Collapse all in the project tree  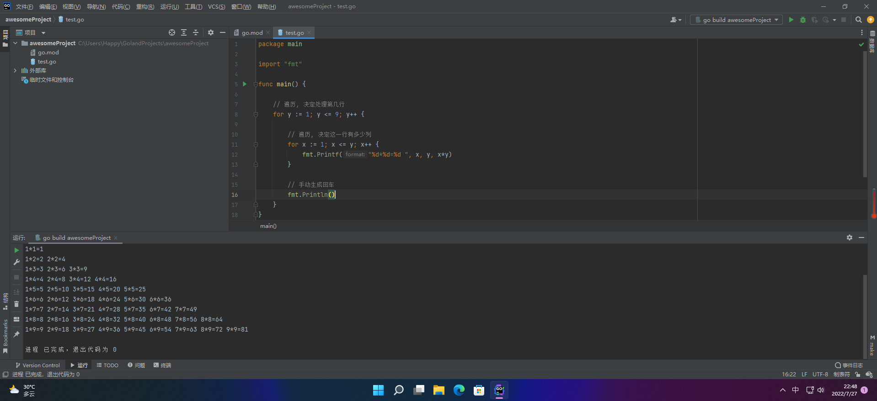[x=196, y=32]
